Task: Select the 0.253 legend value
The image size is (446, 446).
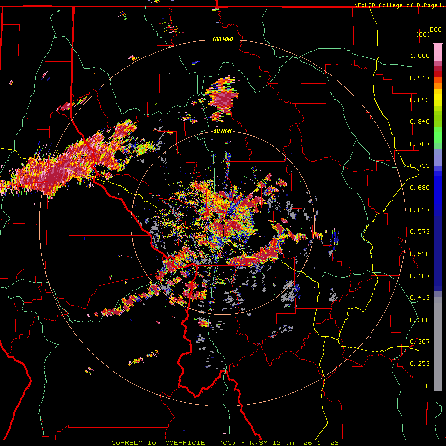Action: coord(420,364)
